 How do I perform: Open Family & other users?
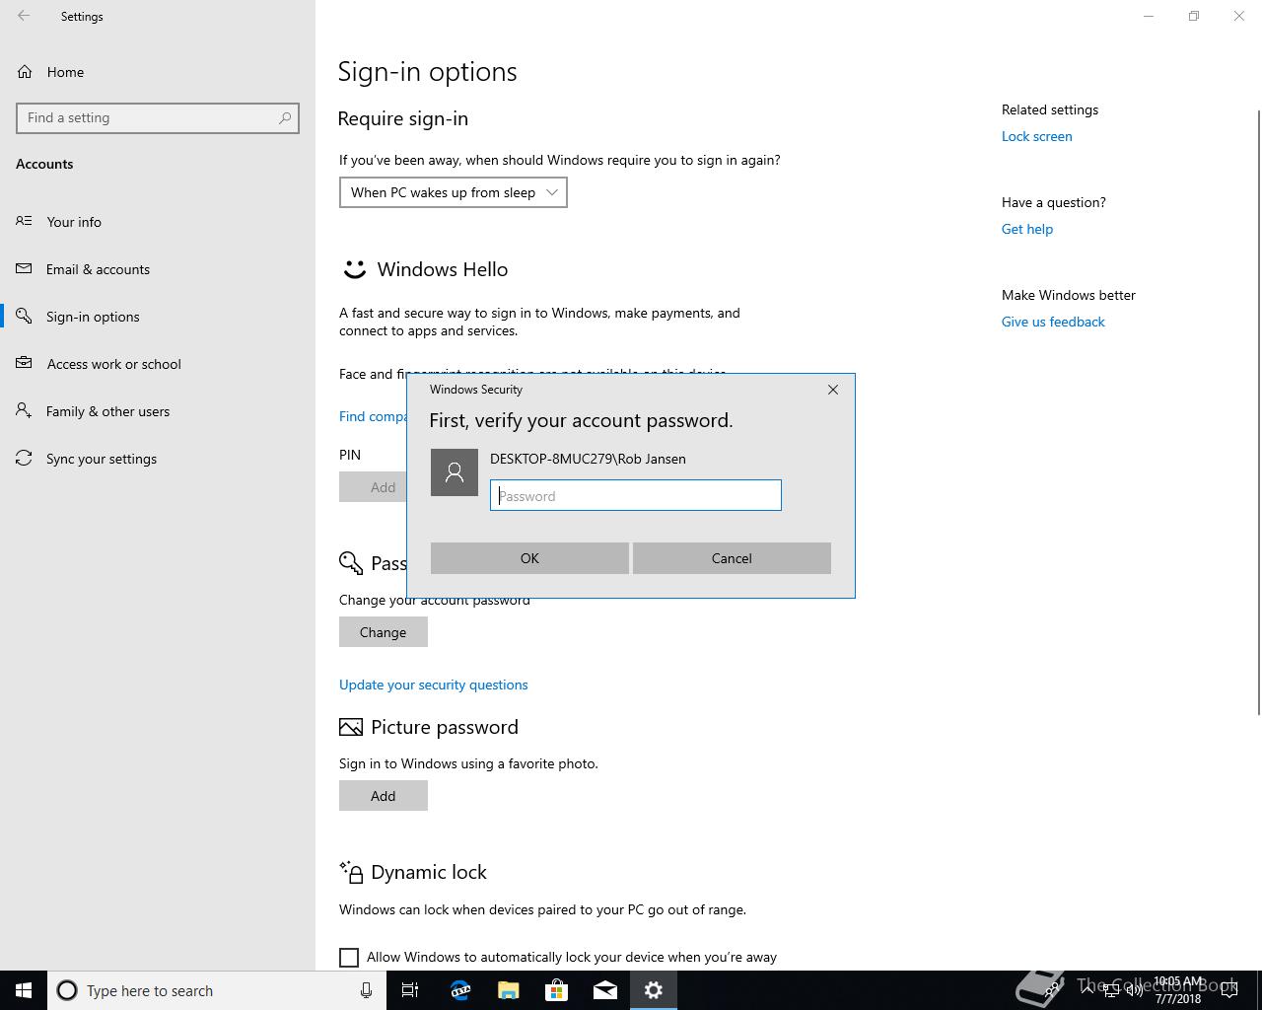point(107,411)
